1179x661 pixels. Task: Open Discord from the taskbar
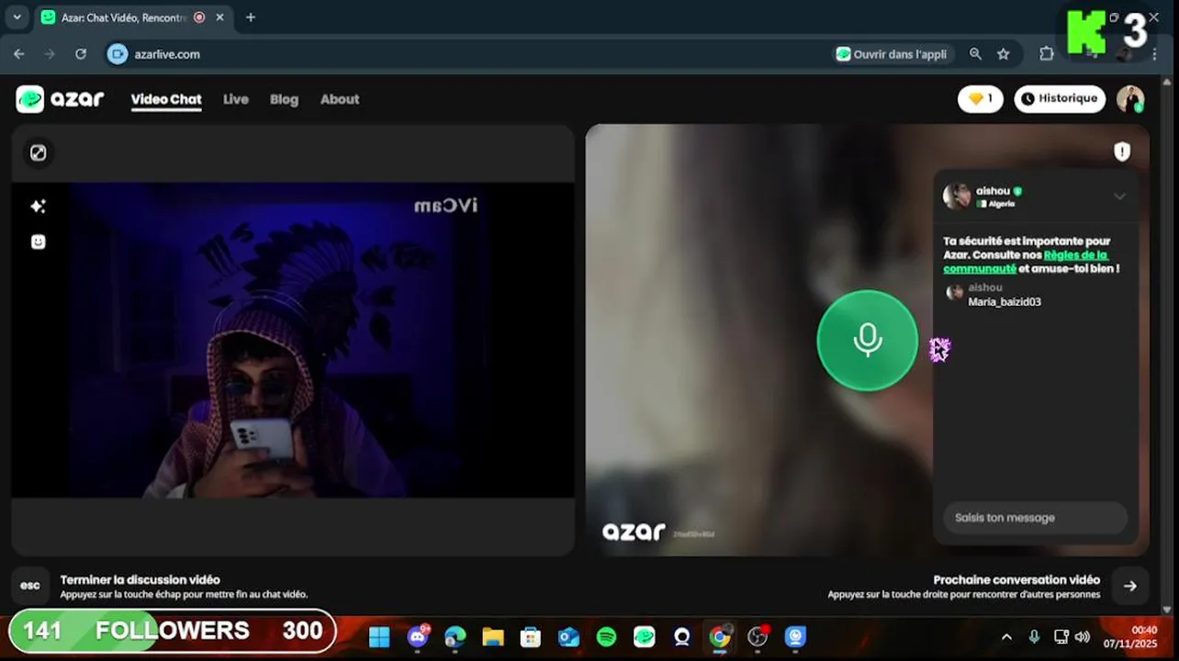(418, 636)
